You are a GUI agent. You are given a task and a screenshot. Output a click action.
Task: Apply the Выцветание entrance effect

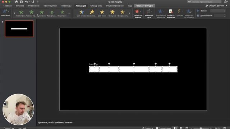[x=62, y=13]
